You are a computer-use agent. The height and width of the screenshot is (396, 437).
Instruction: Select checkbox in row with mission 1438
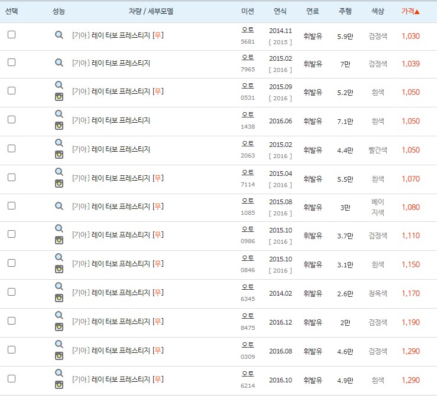tap(11, 120)
